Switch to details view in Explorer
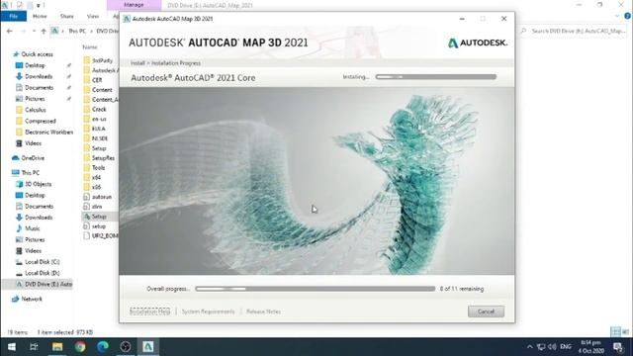Image resolution: width=633 pixels, height=356 pixels. tap(615, 332)
